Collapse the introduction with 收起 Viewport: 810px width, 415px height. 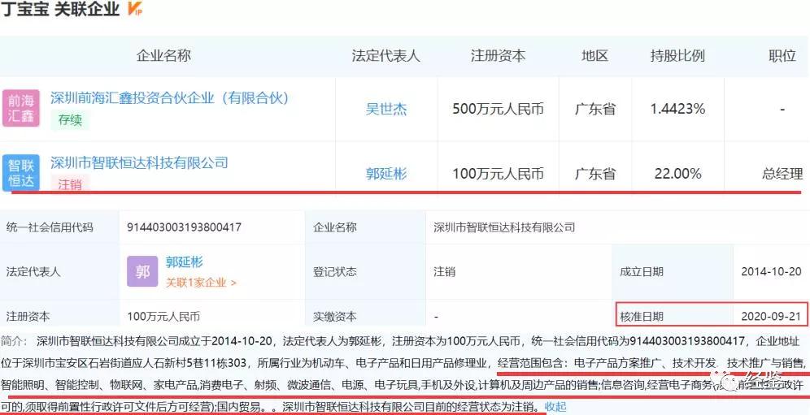coord(555,407)
